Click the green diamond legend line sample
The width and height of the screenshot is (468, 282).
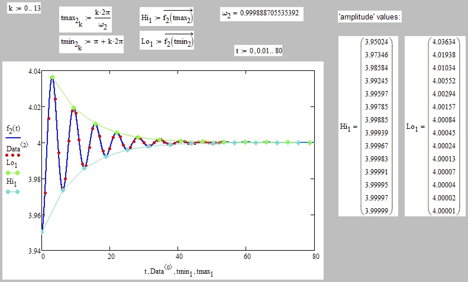pyautogui.click(x=13, y=173)
